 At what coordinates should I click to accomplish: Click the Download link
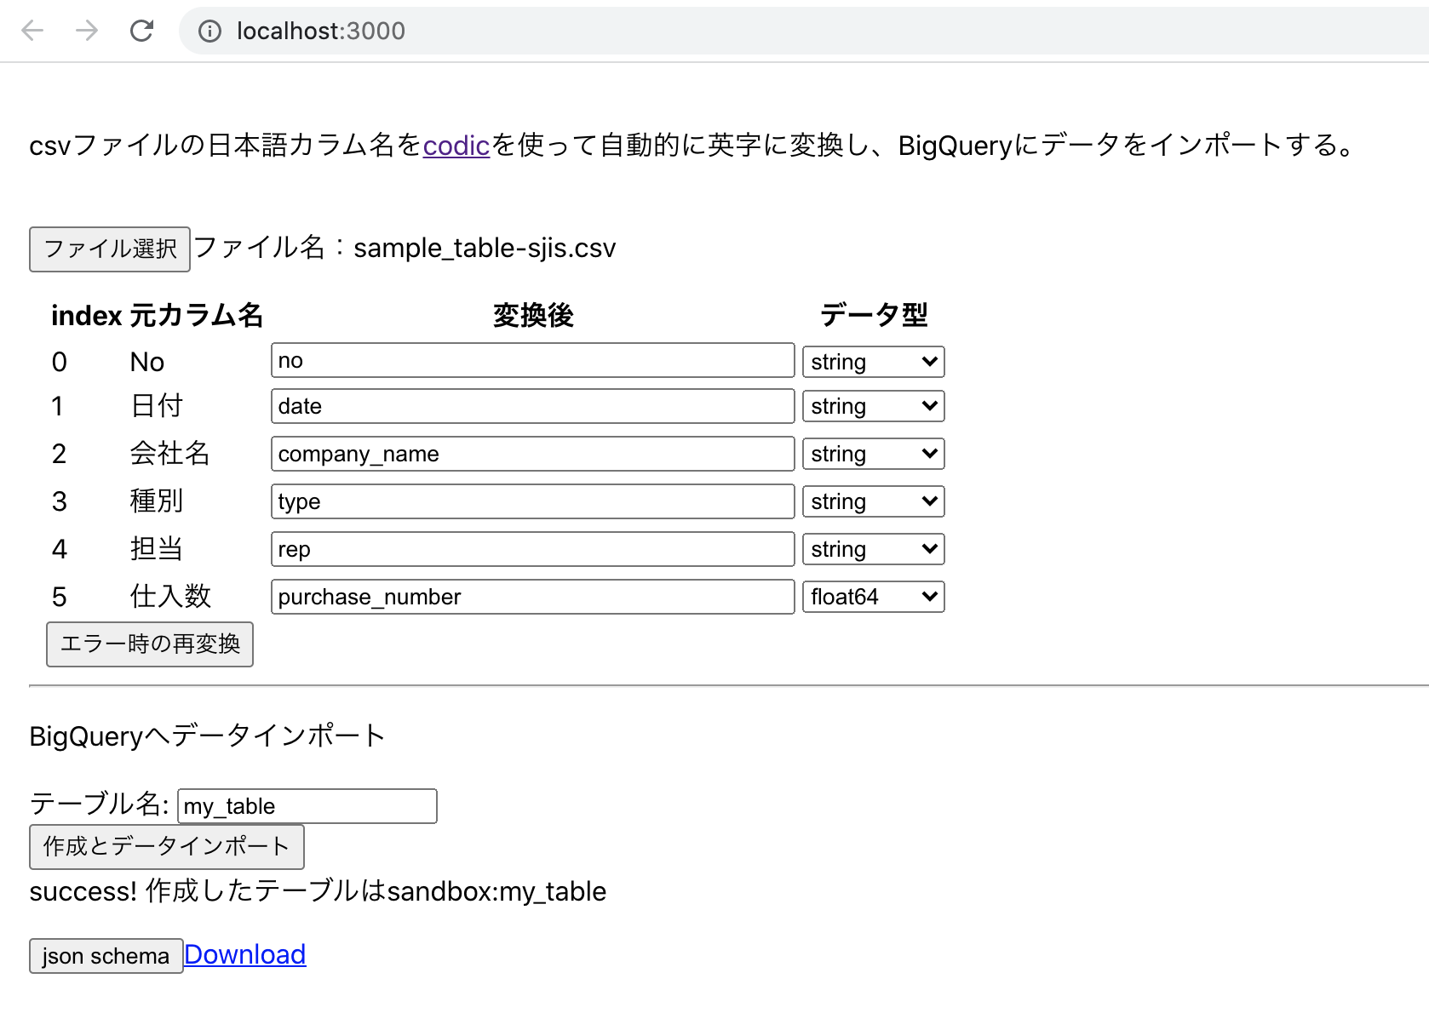pos(245,954)
